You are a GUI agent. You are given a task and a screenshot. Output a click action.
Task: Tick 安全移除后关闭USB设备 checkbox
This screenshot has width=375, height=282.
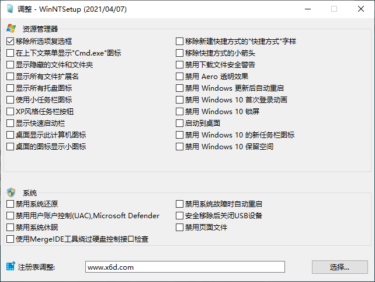click(x=180, y=216)
